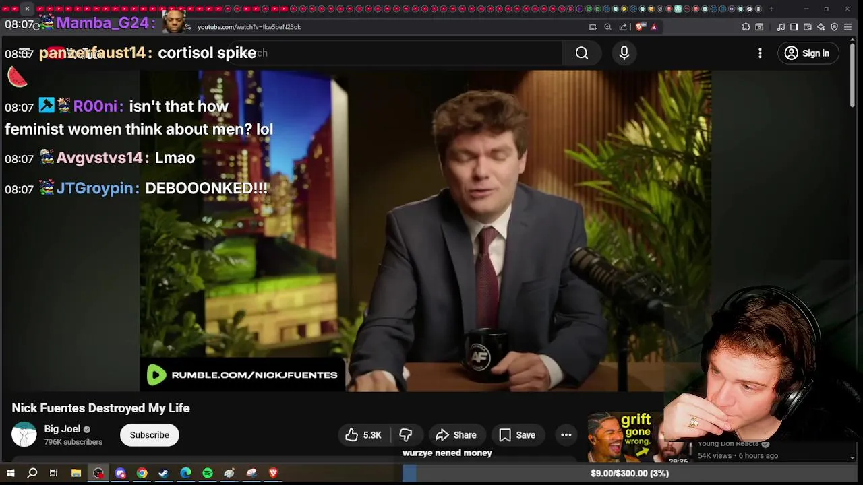
Task: Open Spotify from the taskbar
Action: point(208,474)
